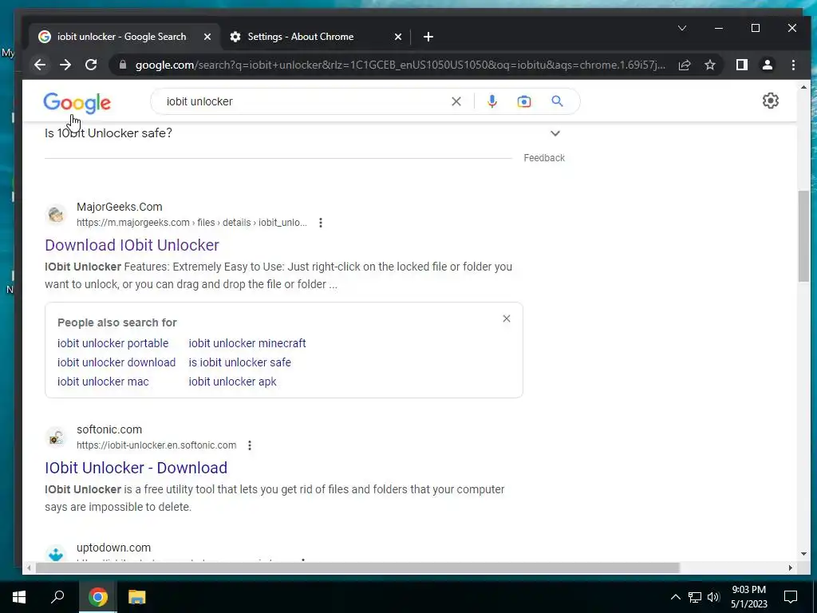
Task: Click the address bar URL
Action: coord(401,65)
